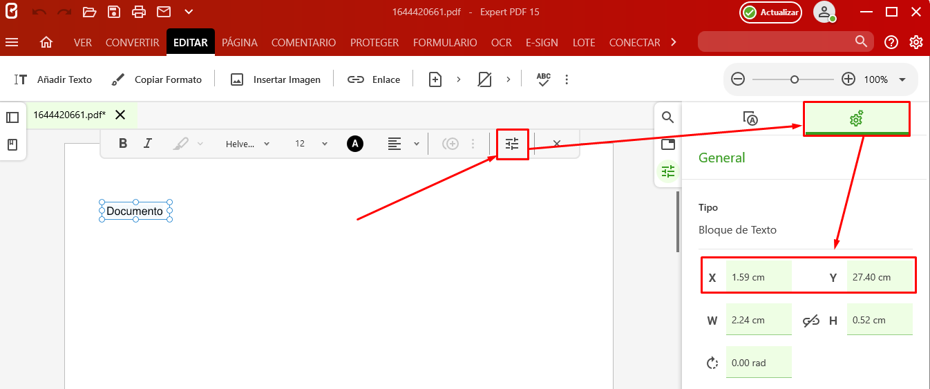Open the font size 12 dropdown
Image resolution: width=930 pixels, height=389 pixels.
point(310,144)
